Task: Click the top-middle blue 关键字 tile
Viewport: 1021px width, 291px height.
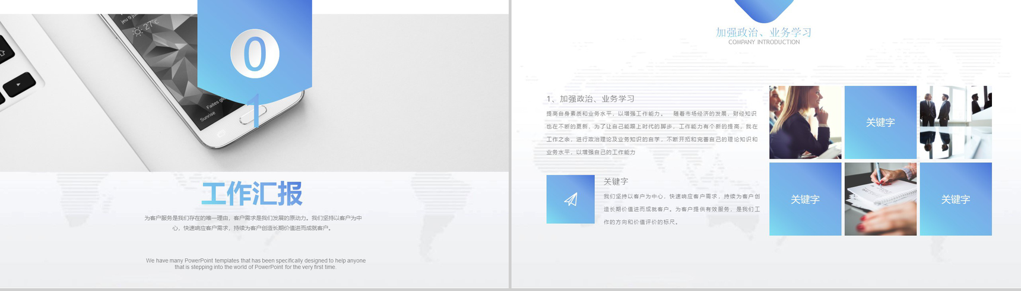Action: [x=880, y=122]
